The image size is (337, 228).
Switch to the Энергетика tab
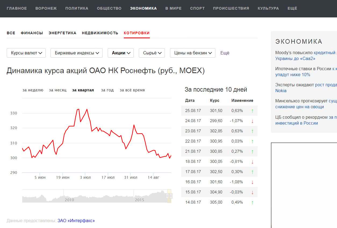62,33
